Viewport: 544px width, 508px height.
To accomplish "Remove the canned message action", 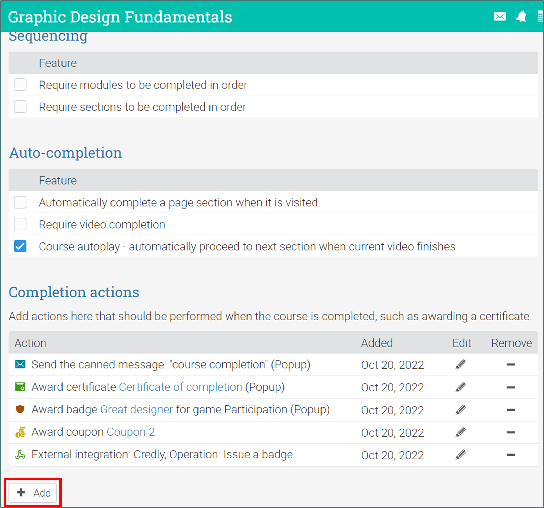I will [x=510, y=365].
